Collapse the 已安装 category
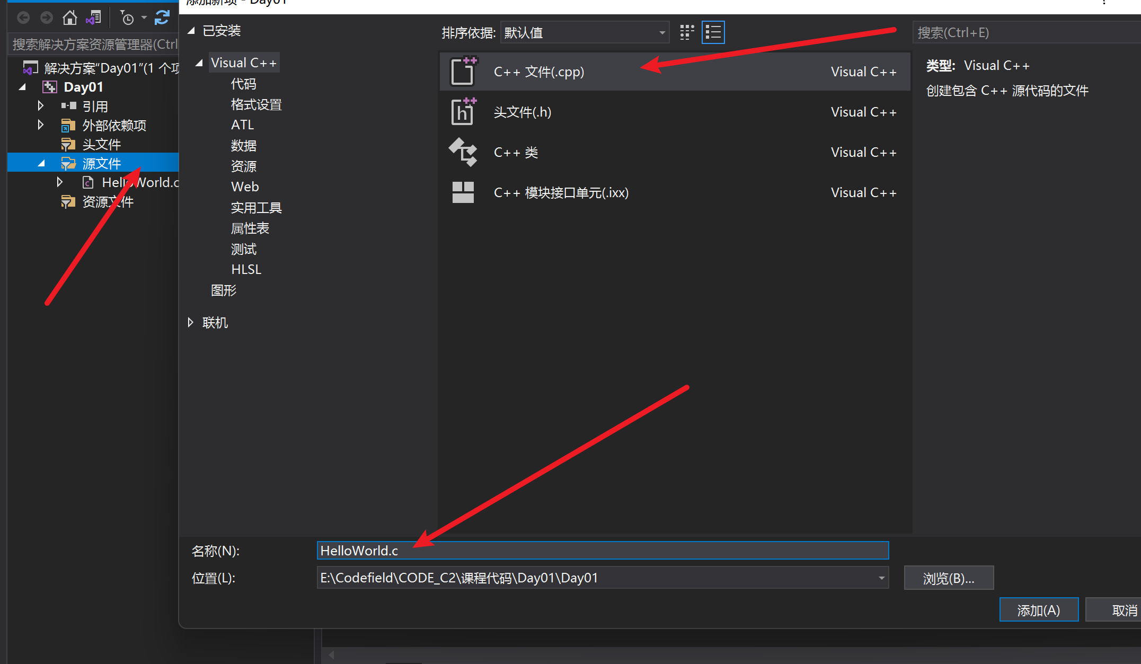Screen dimensions: 1141x664 (x=191, y=31)
